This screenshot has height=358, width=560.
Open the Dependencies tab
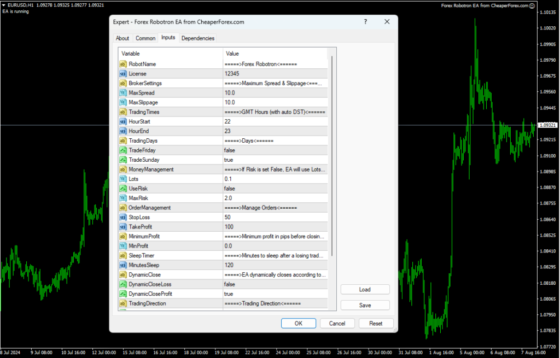pos(197,38)
